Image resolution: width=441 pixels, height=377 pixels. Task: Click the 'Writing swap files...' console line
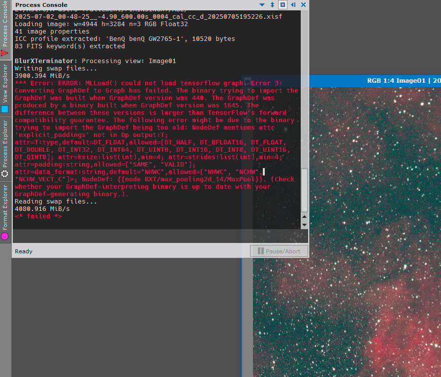coord(56,69)
